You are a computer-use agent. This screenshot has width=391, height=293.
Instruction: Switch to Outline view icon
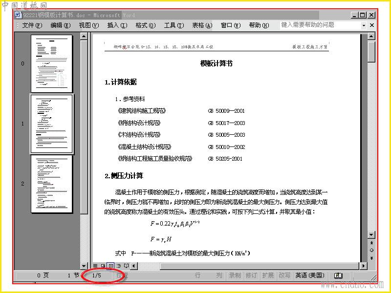pyautogui.click(x=118, y=266)
